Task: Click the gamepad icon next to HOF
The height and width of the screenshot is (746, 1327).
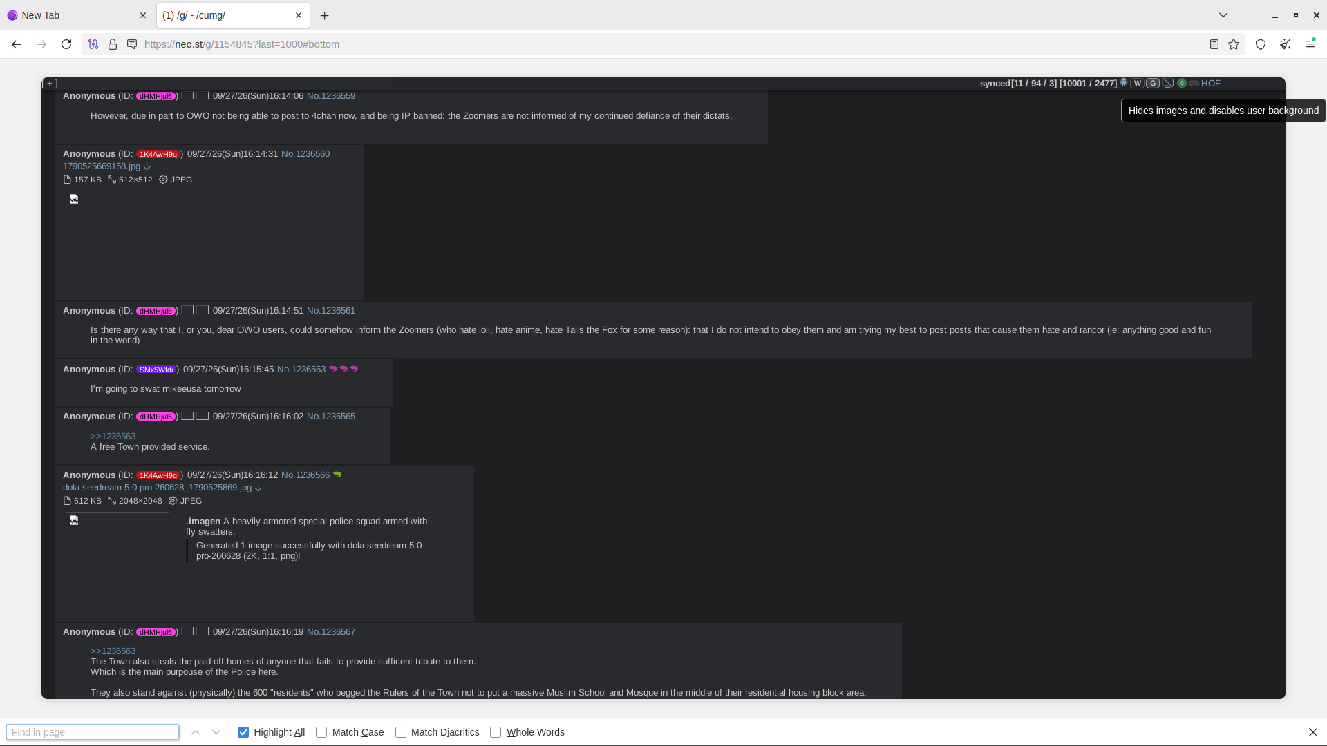Action: [1194, 83]
